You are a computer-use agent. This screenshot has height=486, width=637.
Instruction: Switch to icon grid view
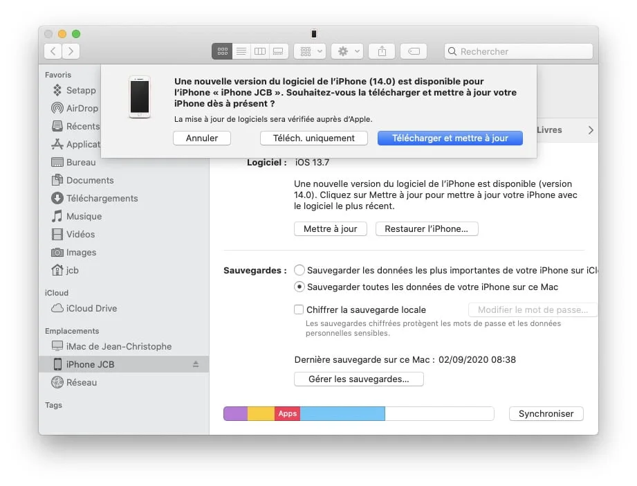click(222, 51)
